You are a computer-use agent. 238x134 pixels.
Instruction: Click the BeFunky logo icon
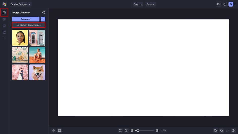pyautogui.click(x=5, y=4)
